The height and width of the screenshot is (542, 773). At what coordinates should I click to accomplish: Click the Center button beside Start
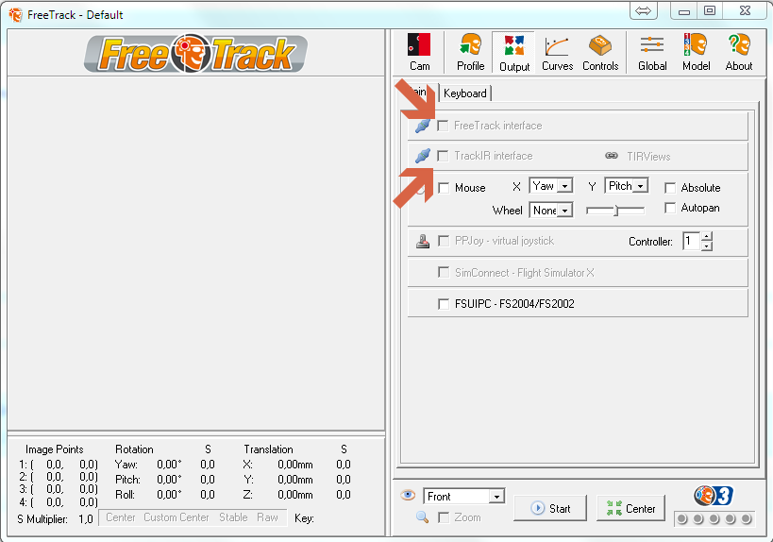pyautogui.click(x=630, y=508)
